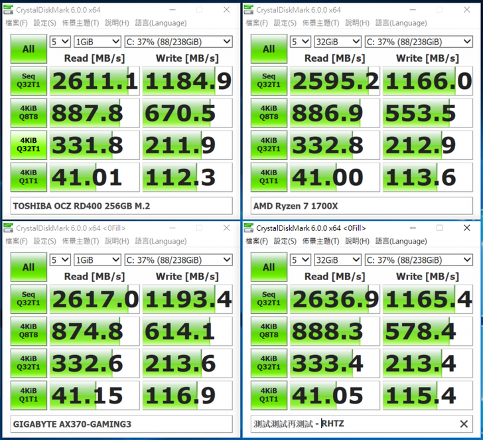
Task: Click the CrystalDiskMark app icon in the bottom-right window title bar
Action: pyautogui.click(x=249, y=228)
